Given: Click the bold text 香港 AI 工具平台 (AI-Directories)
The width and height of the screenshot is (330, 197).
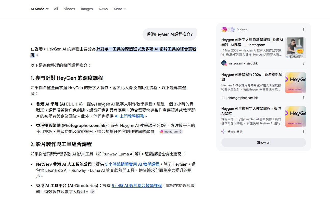Looking at the screenshot, I should coord(67,186).
